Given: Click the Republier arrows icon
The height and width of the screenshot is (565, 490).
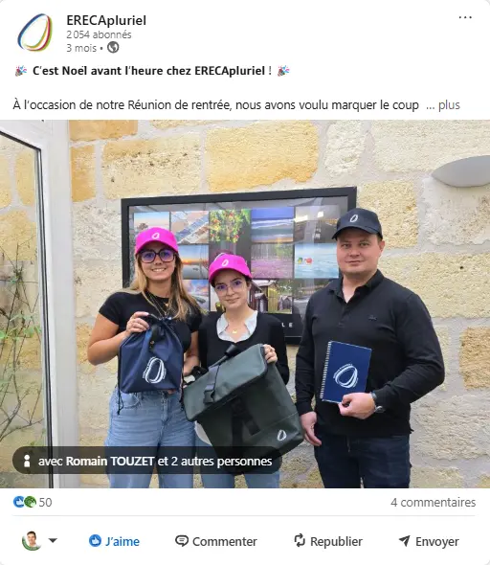Looking at the screenshot, I should 300,540.
